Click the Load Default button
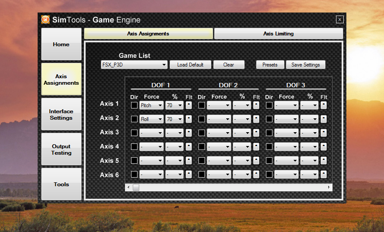384x232 pixels. (x=190, y=65)
